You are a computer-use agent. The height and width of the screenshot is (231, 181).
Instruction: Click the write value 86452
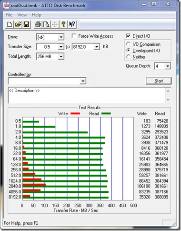click(x=144, y=181)
